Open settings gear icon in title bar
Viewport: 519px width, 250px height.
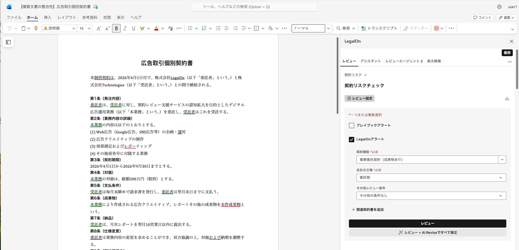point(500,7)
